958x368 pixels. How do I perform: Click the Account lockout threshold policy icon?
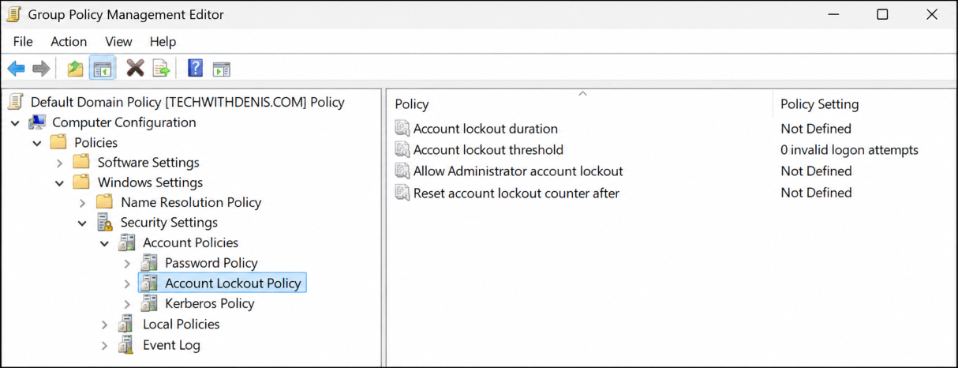click(x=402, y=150)
